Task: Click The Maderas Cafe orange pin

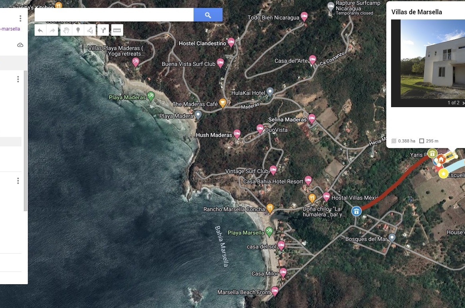Action: pyautogui.click(x=223, y=103)
